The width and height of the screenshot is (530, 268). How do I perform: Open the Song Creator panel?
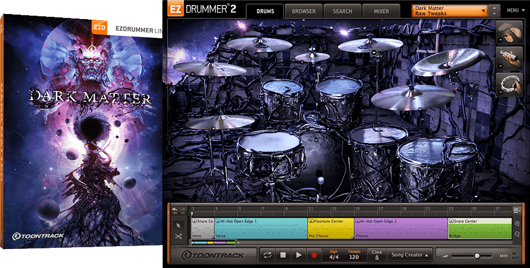pyautogui.click(x=409, y=255)
